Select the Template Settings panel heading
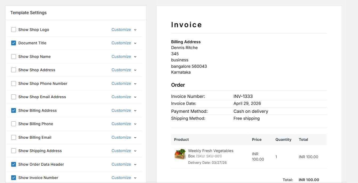The image size is (358, 183). (x=28, y=13)
